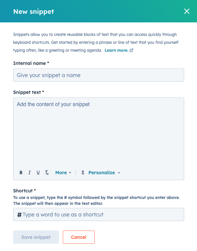The height and width of the screenshot is (251, 197).
Task: Focus the Internal name input field
Action: (99, 75)
